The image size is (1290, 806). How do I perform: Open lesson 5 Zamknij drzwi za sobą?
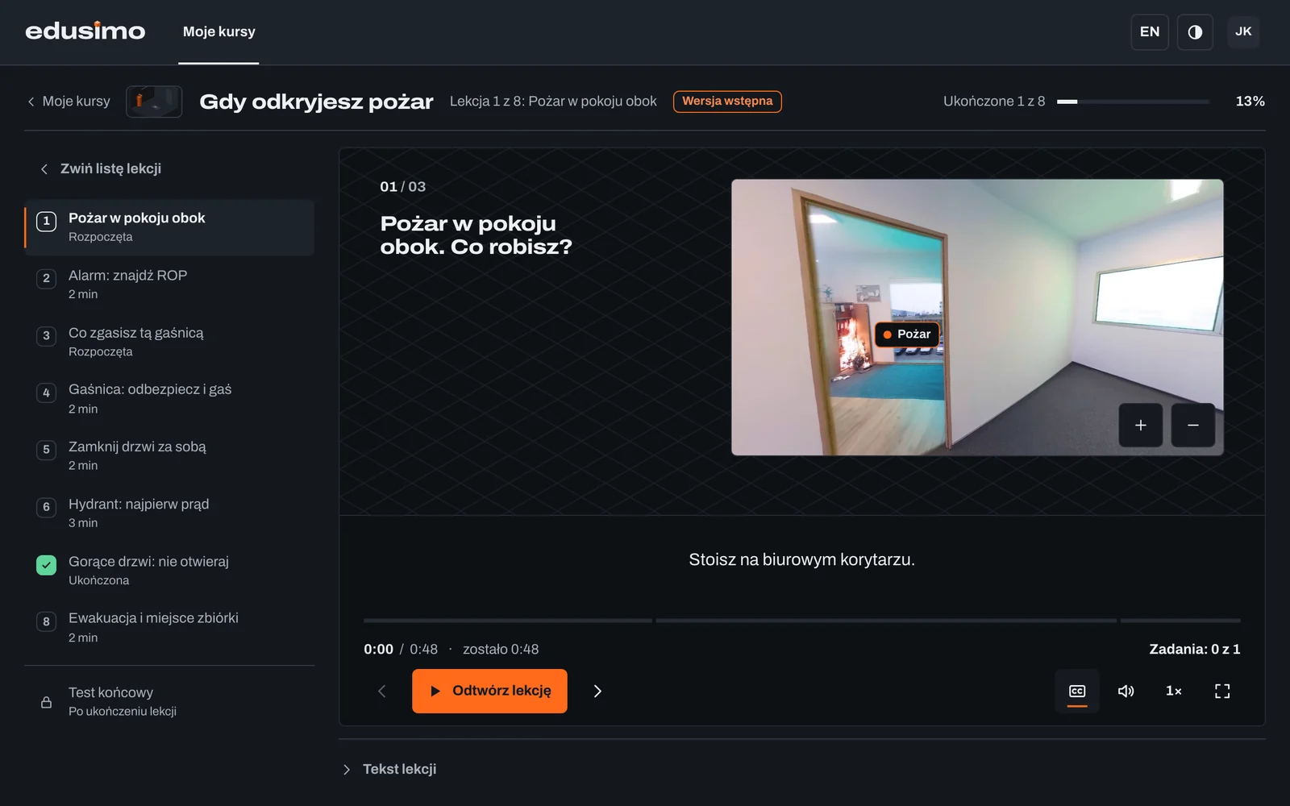click(169, 456)
